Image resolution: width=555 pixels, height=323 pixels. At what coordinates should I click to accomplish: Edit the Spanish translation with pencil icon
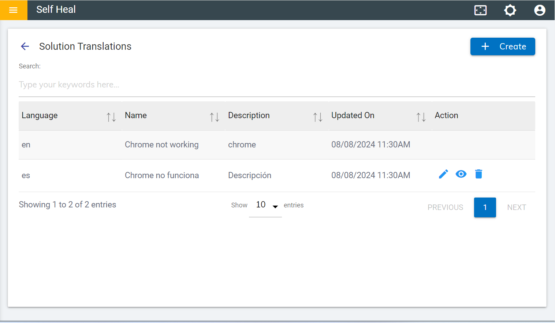(443, 174)
